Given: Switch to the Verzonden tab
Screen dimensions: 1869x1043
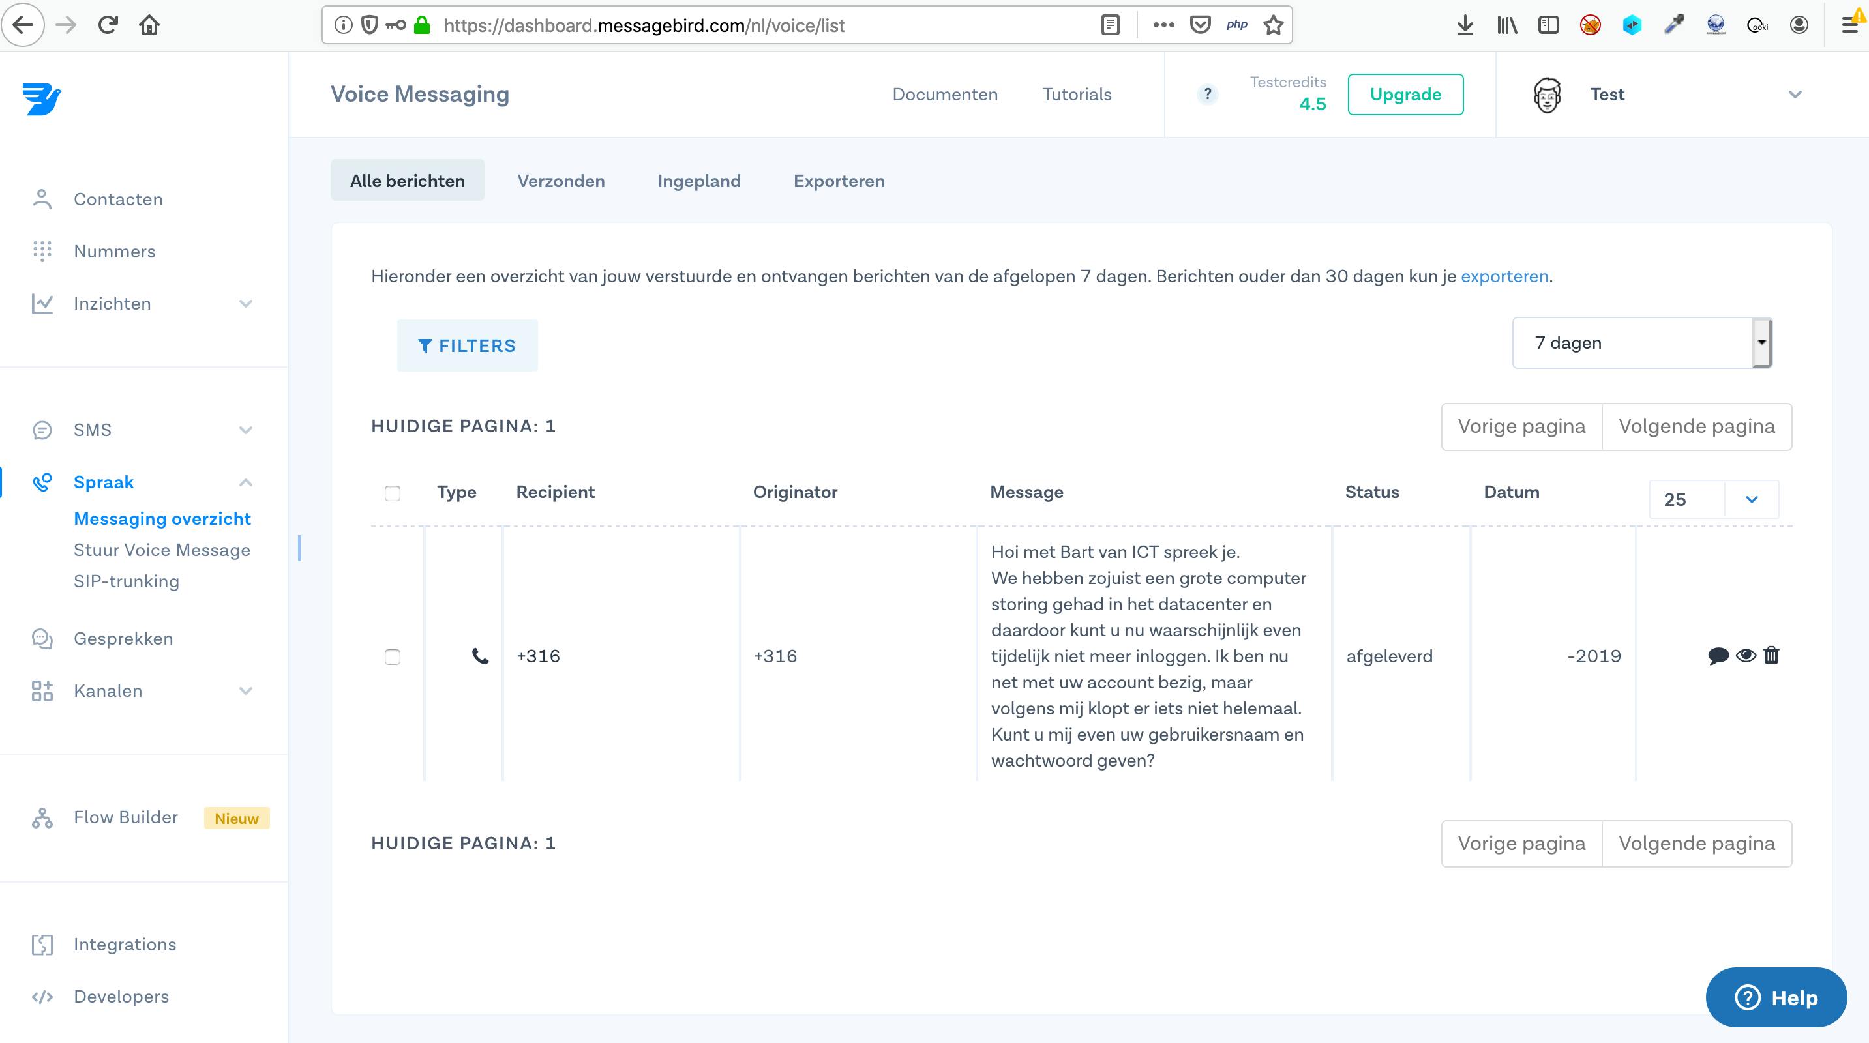Looking at the screenshot, I should coord(561,181).
